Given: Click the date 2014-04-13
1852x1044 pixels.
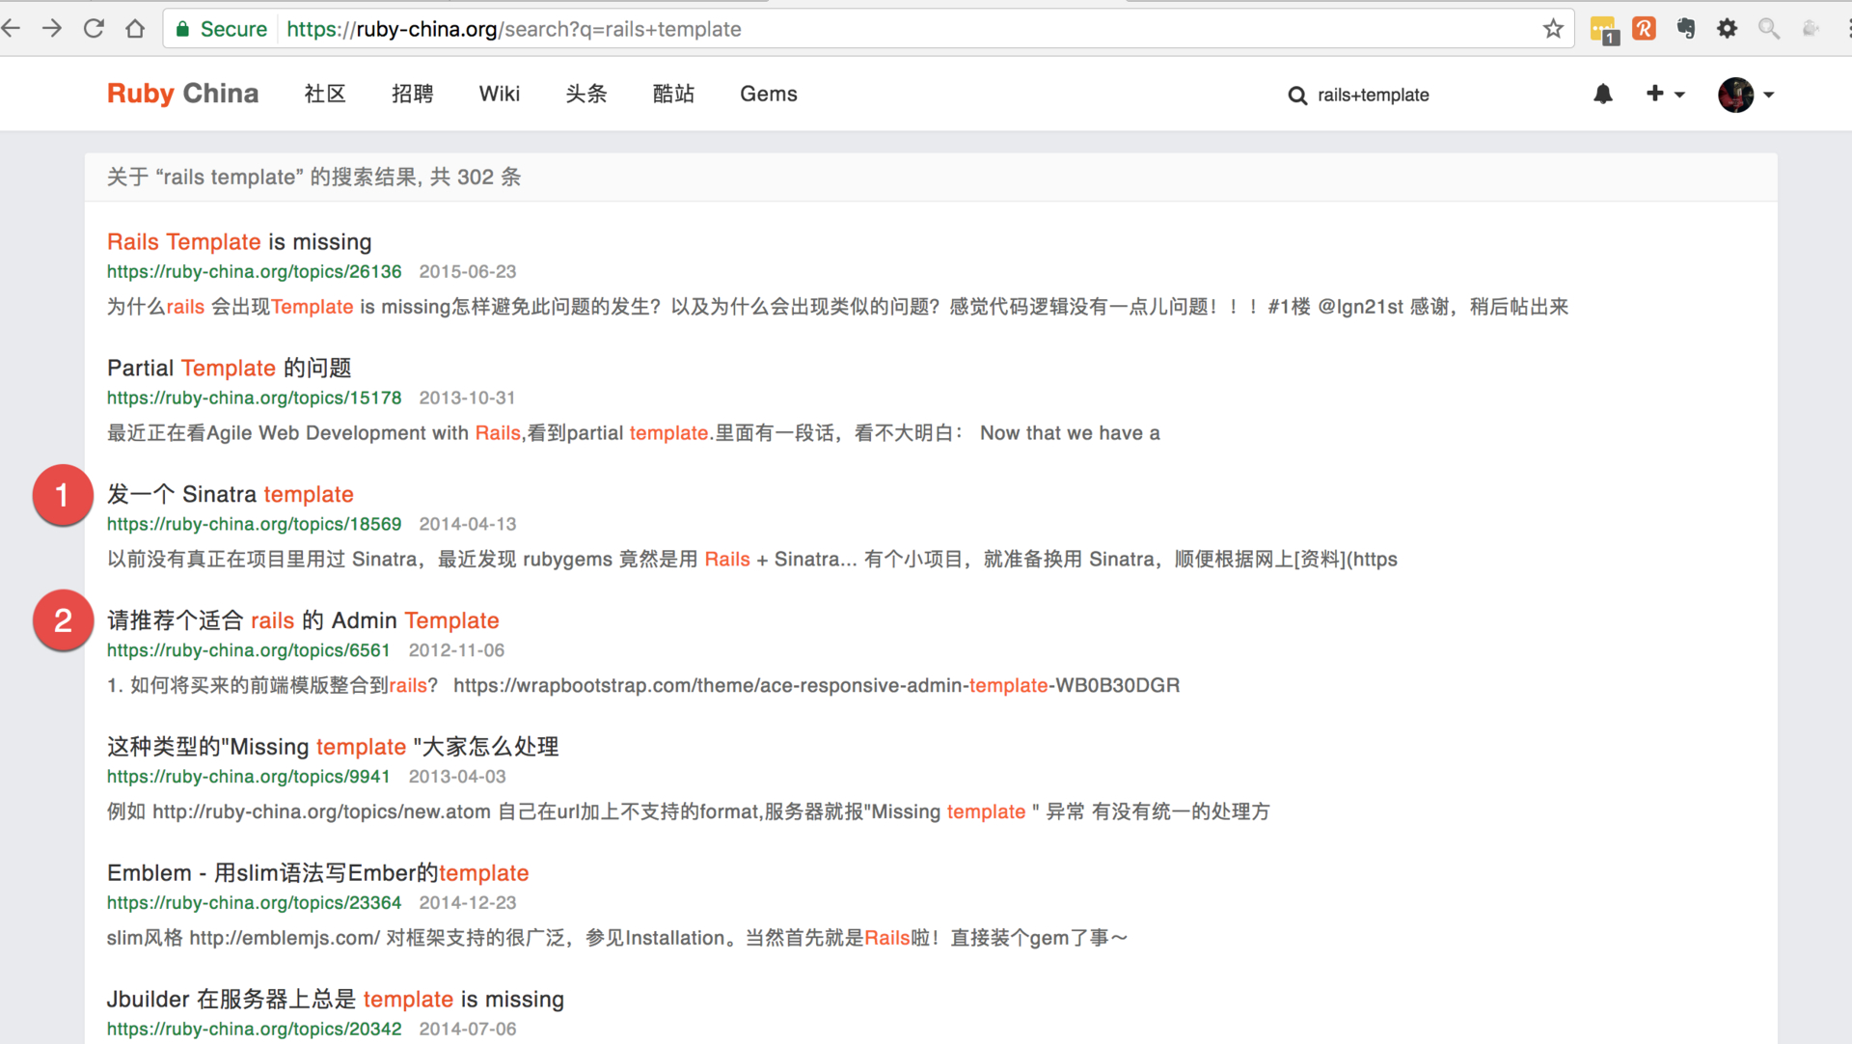Looking at the screenshot, I should click(468, 524).
